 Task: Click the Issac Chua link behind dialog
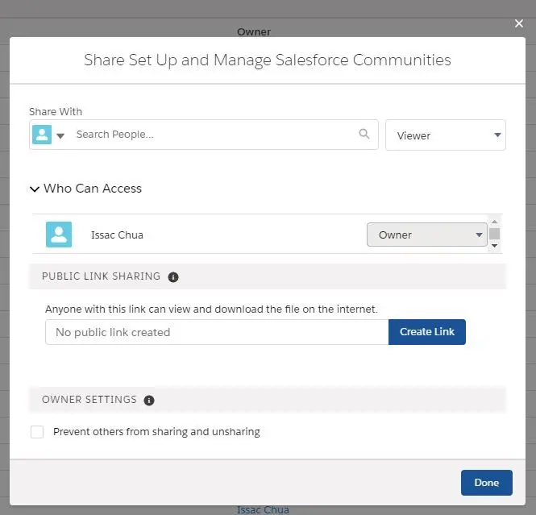tap(263, 510)
